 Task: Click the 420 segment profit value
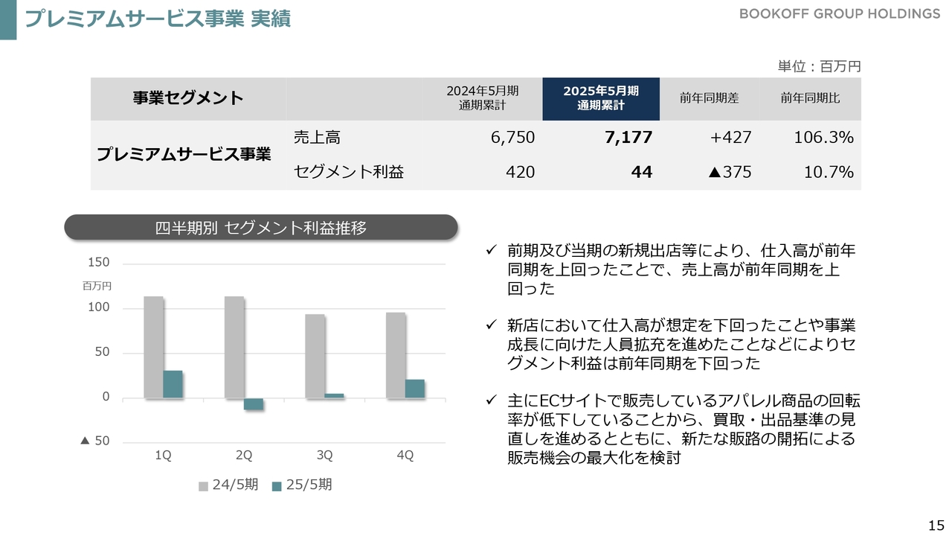point(520,172)
